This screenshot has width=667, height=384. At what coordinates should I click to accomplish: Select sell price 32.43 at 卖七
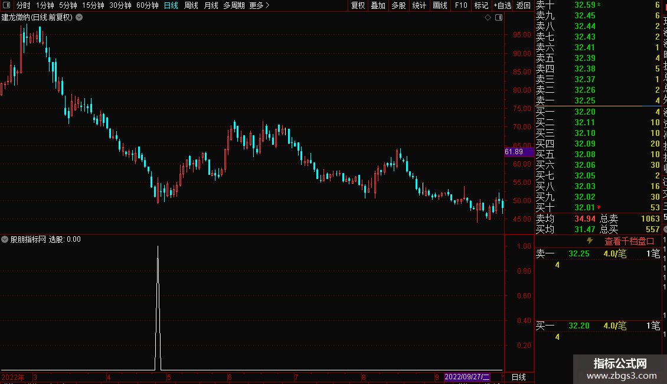(585, 37)
